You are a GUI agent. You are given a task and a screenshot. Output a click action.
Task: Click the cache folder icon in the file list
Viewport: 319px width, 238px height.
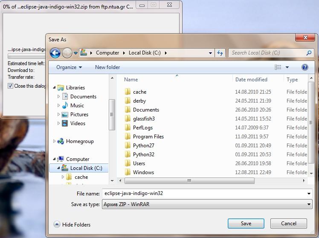pos(128,92)
